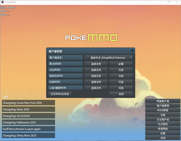Click the 修复客户端 menu button
This screenshot has width=181, height=141.
pos(163,101)
